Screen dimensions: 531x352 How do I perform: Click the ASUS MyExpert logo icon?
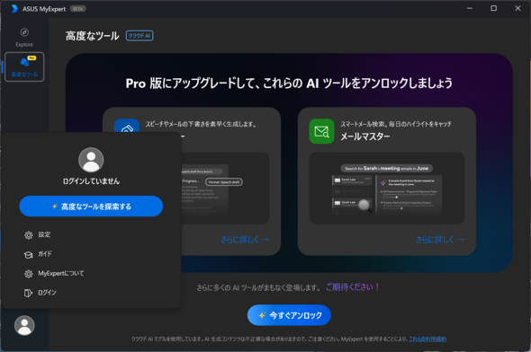[14, 8]
